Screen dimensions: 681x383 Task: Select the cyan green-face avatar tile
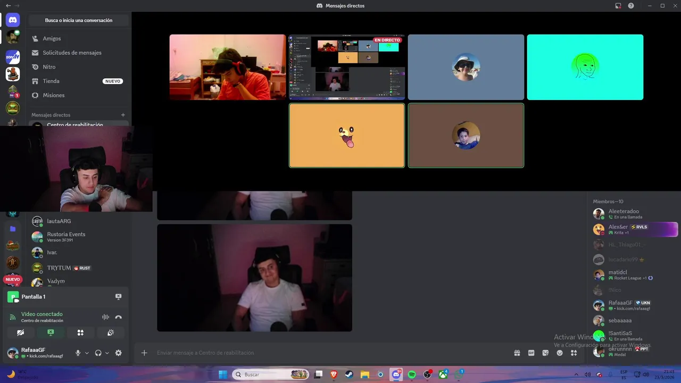point(585,67)
